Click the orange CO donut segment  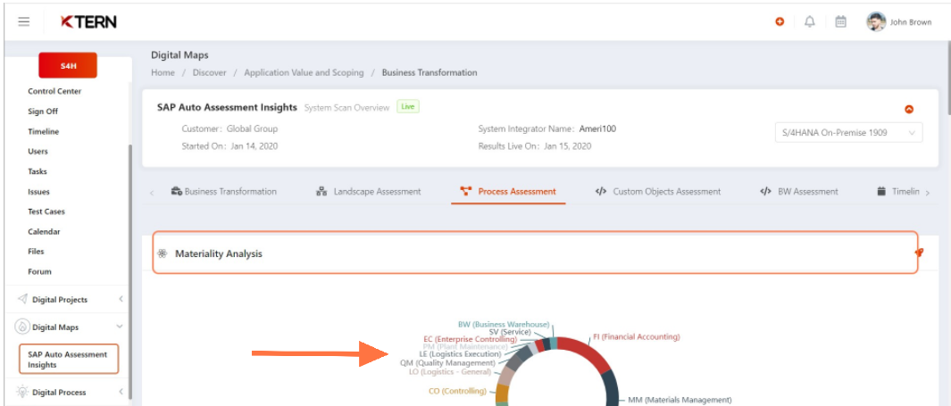(x=502, y=394)
